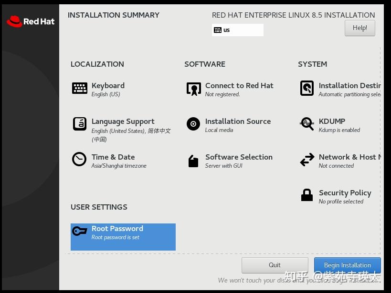Open the Help! panel
This screenshot has width=391, height=293.
[359, 28]
